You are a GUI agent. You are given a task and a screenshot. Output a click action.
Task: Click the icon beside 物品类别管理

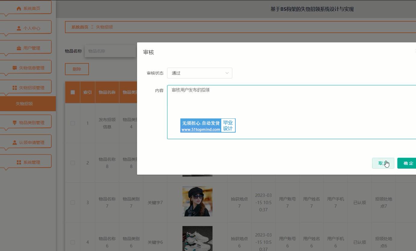pyautogui.click(x=15, y=123)
